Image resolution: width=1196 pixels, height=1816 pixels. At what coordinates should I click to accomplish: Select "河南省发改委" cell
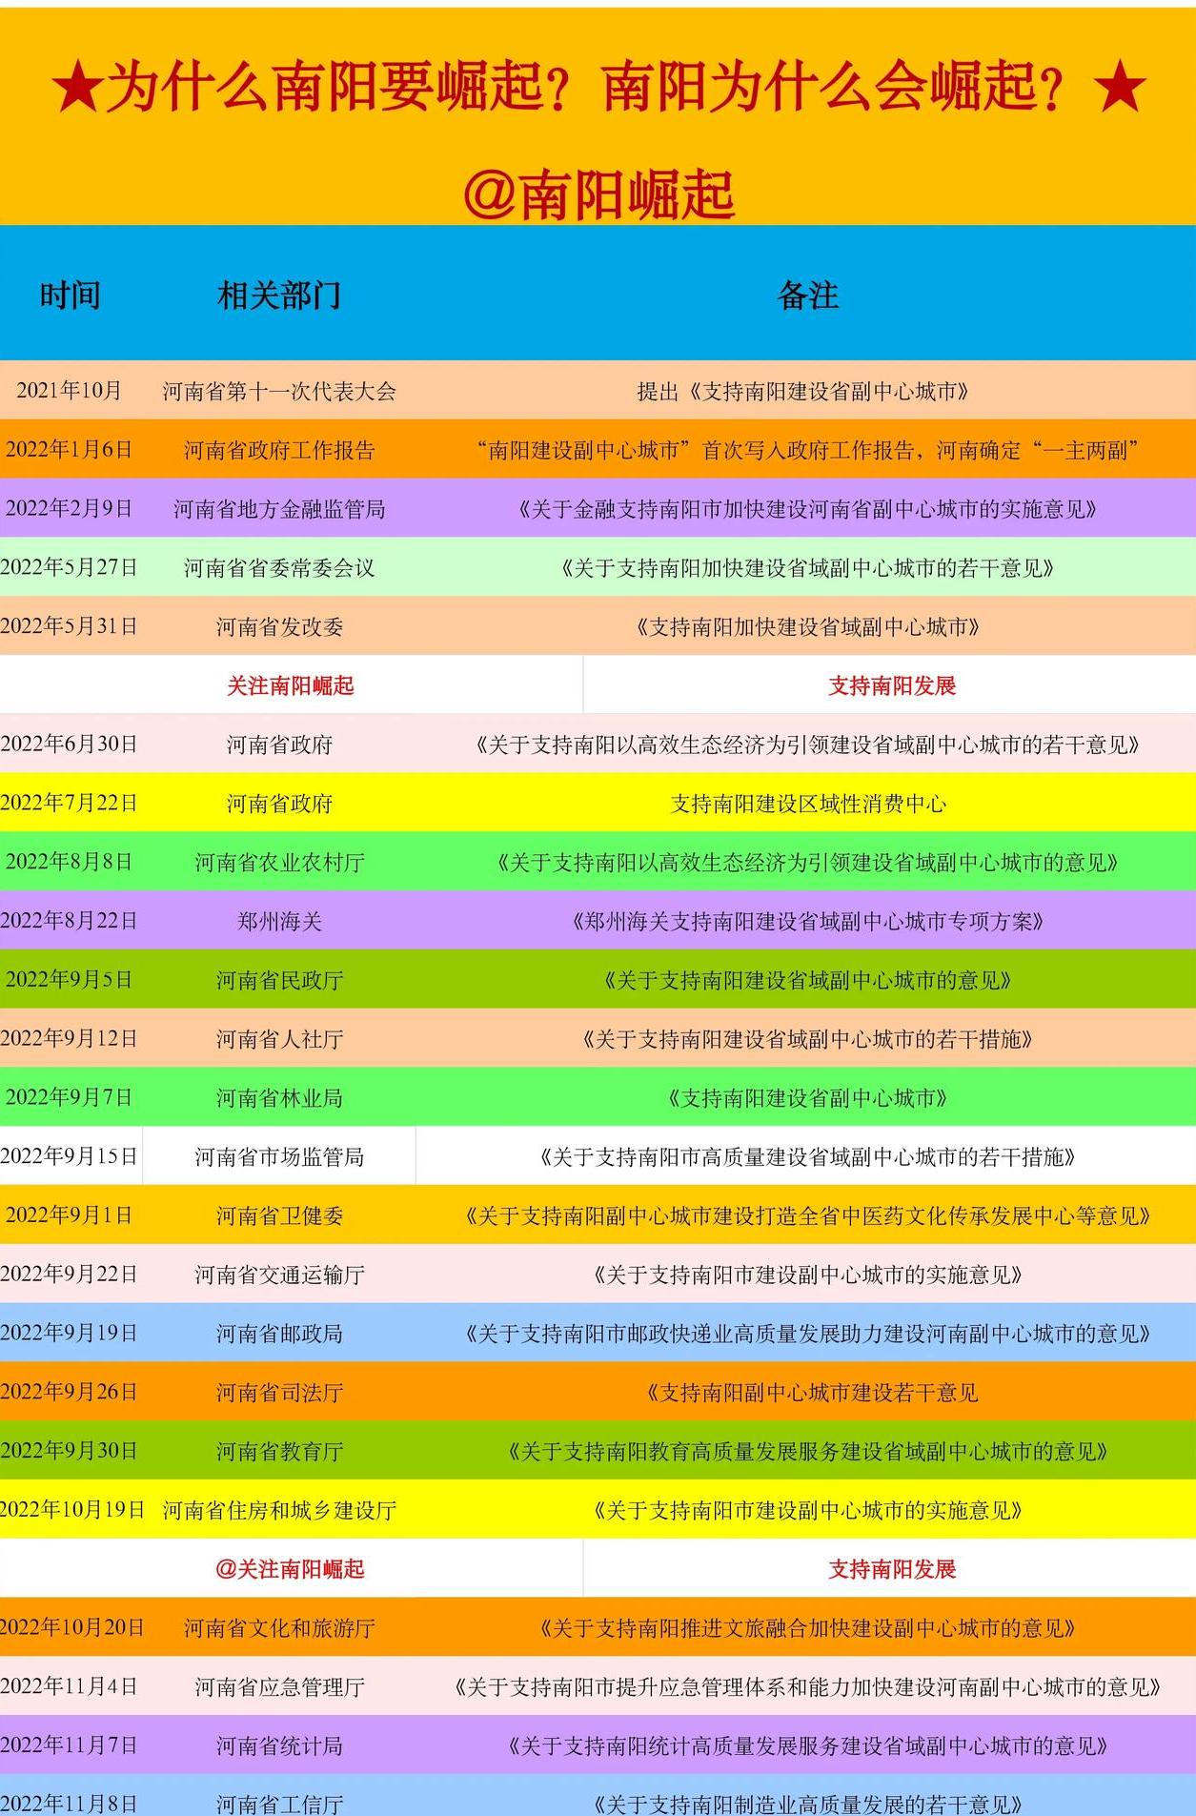coord(279,627)
